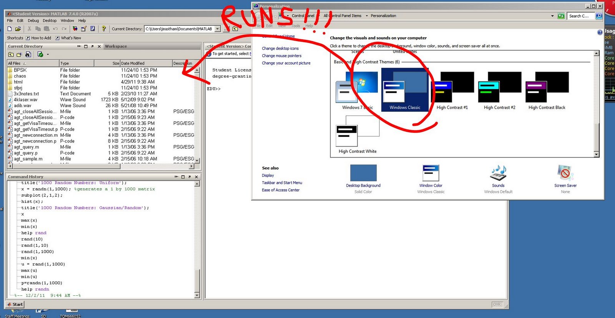
Task: Open dropdown after All Control Panel Items
Action: [367, 16]
